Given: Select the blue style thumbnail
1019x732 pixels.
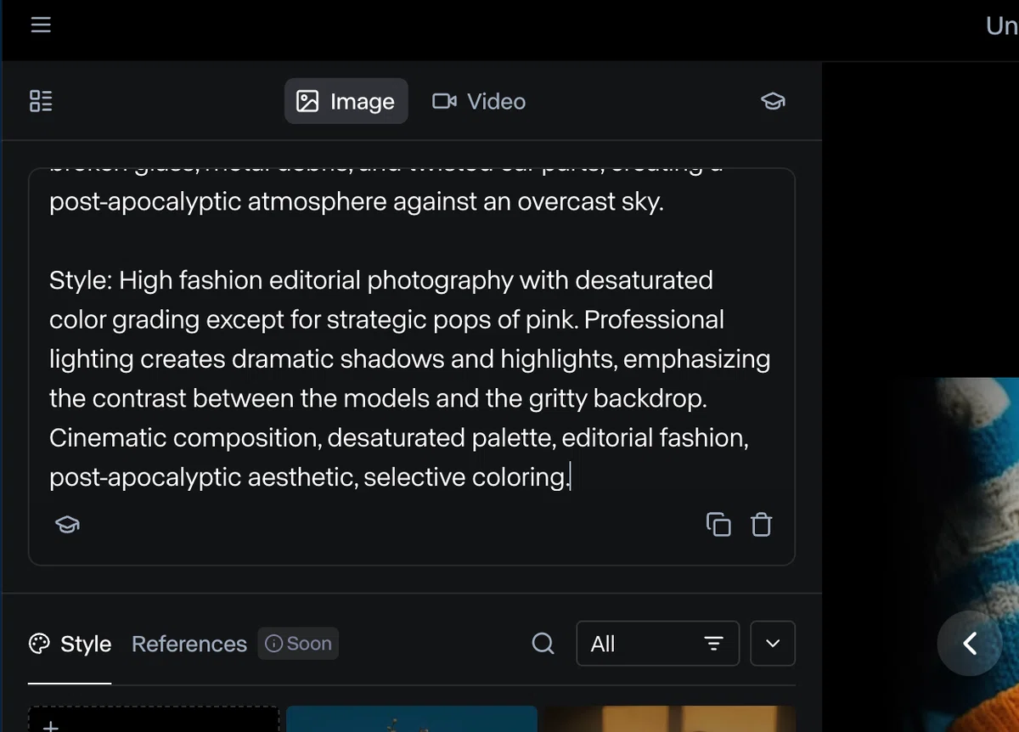Looking at the screenshot, I should (412, 719).
